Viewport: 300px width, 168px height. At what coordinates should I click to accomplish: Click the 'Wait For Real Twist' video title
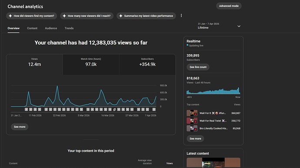(213, 121)
